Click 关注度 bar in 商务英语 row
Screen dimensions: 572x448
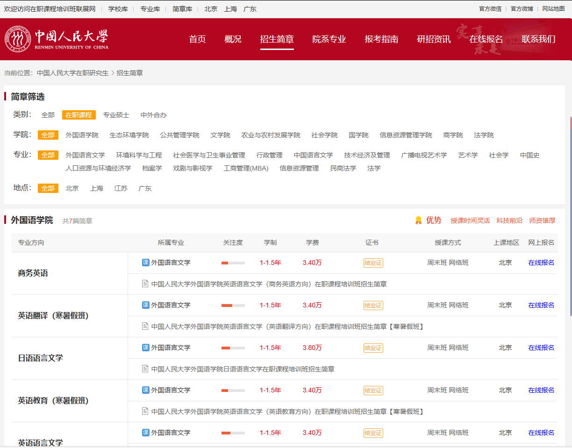click(233, 263)
